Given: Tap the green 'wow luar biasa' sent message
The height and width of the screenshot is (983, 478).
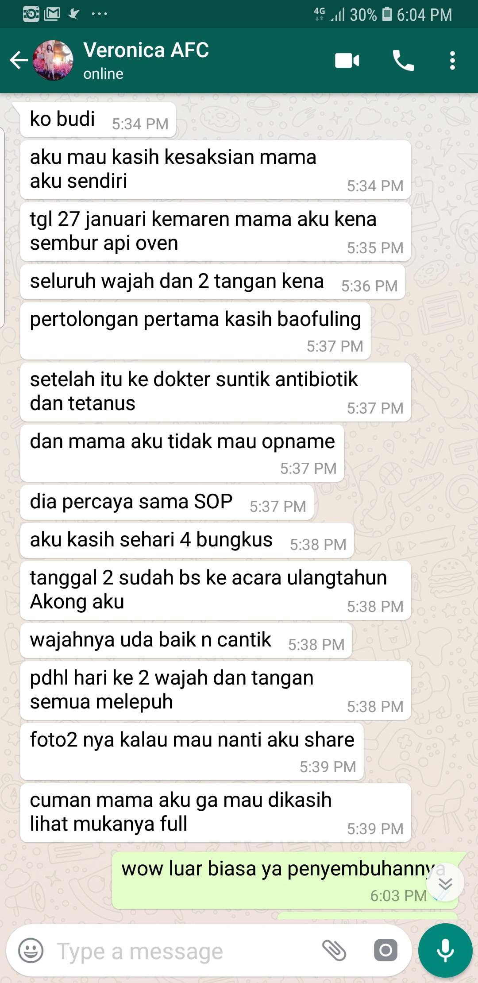Looking at the screenshot, I should (285, 880).
